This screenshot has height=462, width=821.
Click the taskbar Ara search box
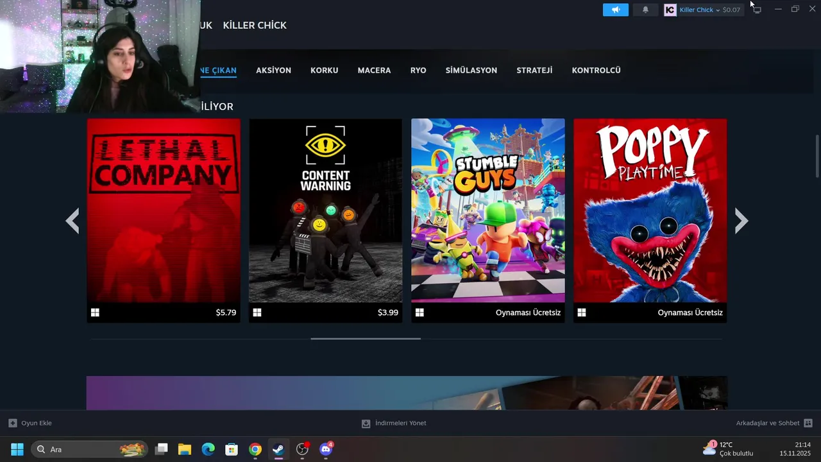tap(89, 449)
